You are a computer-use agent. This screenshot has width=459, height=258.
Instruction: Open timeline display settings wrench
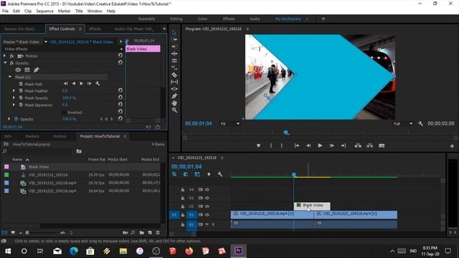coord(220,174)
